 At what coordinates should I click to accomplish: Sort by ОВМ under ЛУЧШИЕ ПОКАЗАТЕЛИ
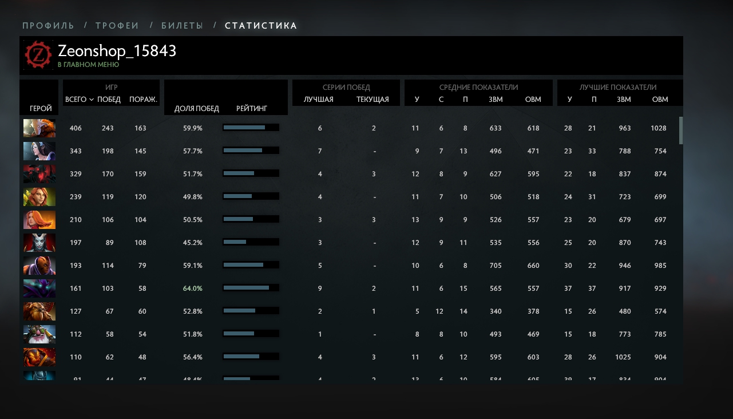pos(660,100)
